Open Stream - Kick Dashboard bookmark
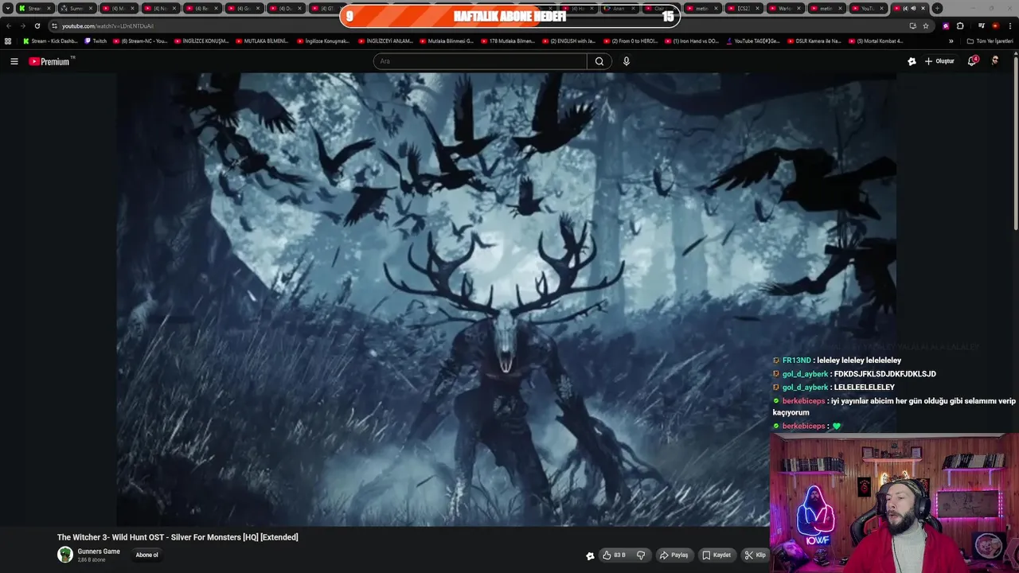The height and width of the screenshot is (573, 1019). point(50,41)
